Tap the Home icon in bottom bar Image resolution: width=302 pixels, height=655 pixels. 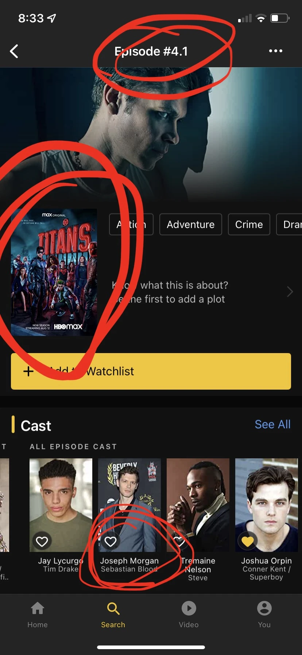coord(38,608)
